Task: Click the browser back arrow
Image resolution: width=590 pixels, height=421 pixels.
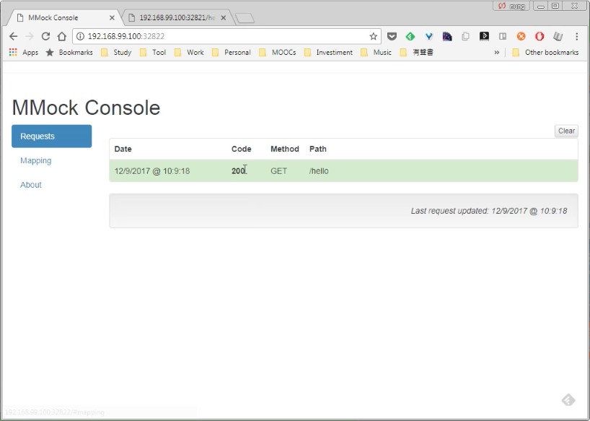Action: point(14,36)
